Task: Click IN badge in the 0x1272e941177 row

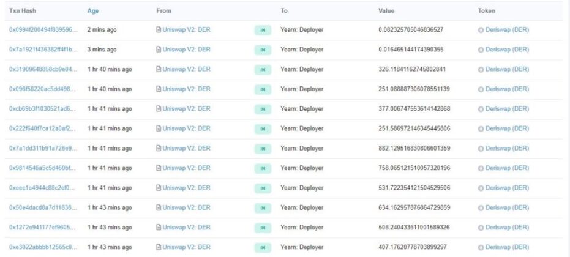Action: (263, 228)
